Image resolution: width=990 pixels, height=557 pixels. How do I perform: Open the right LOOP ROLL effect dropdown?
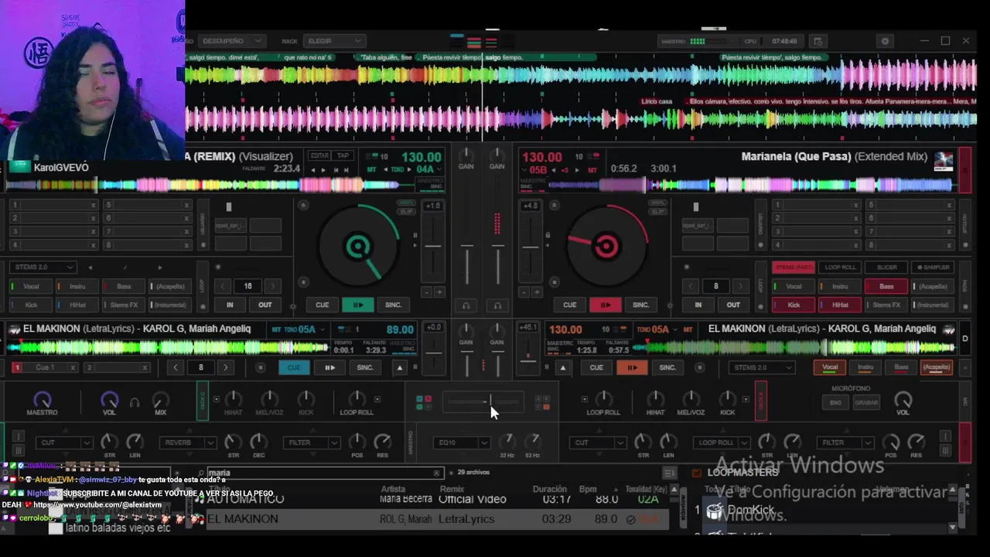(722, 443)
